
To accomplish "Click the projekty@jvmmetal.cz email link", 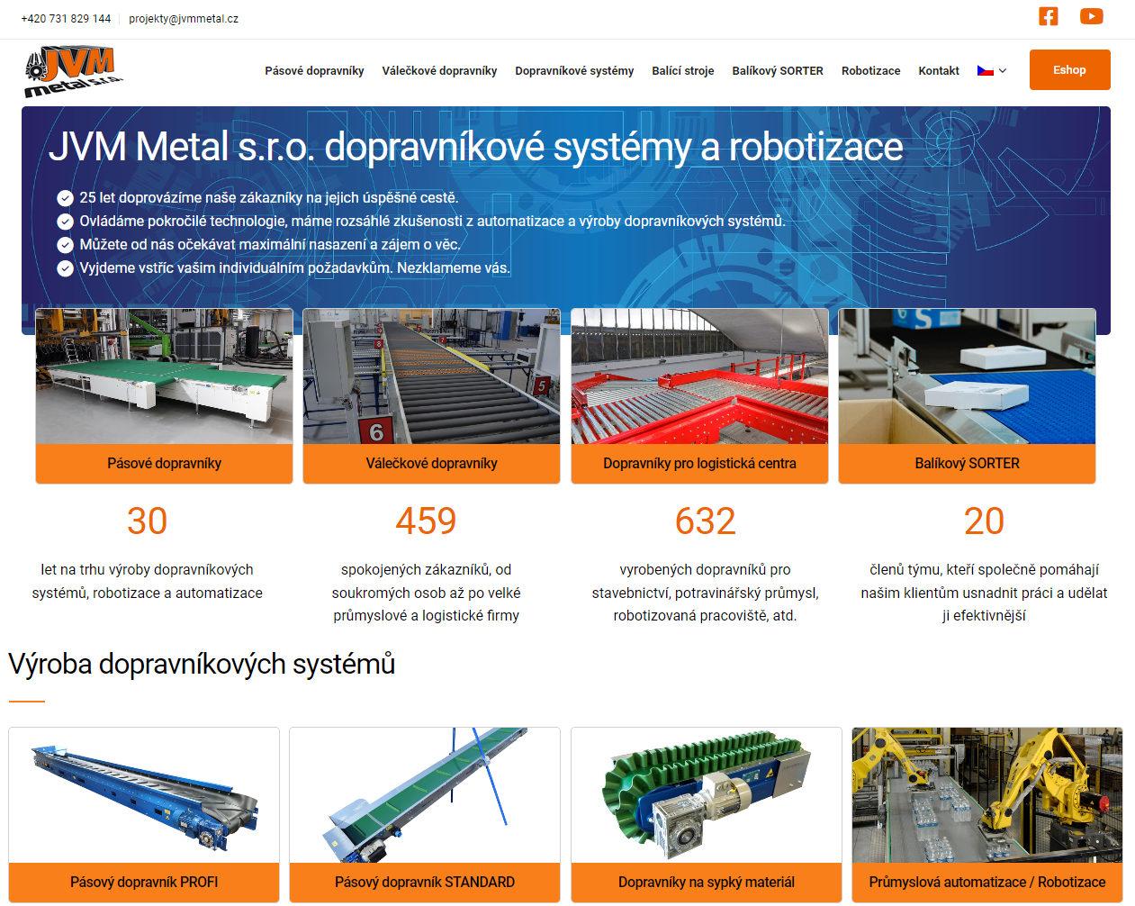I will (x=184, y=19).
